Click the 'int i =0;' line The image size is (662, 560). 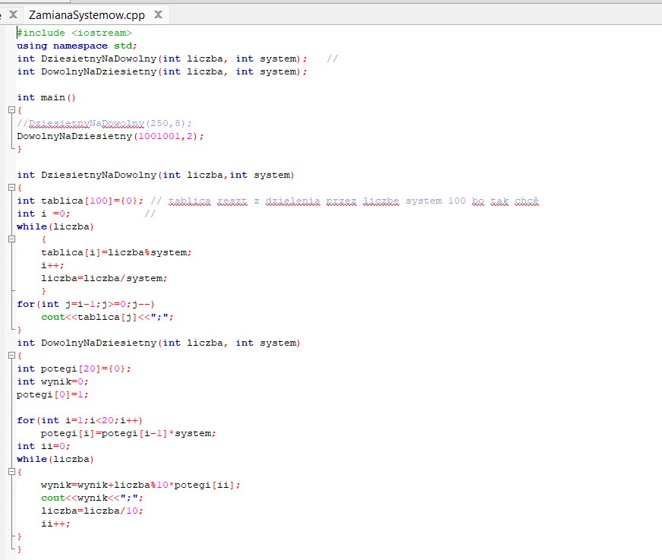tap(43, 214)
